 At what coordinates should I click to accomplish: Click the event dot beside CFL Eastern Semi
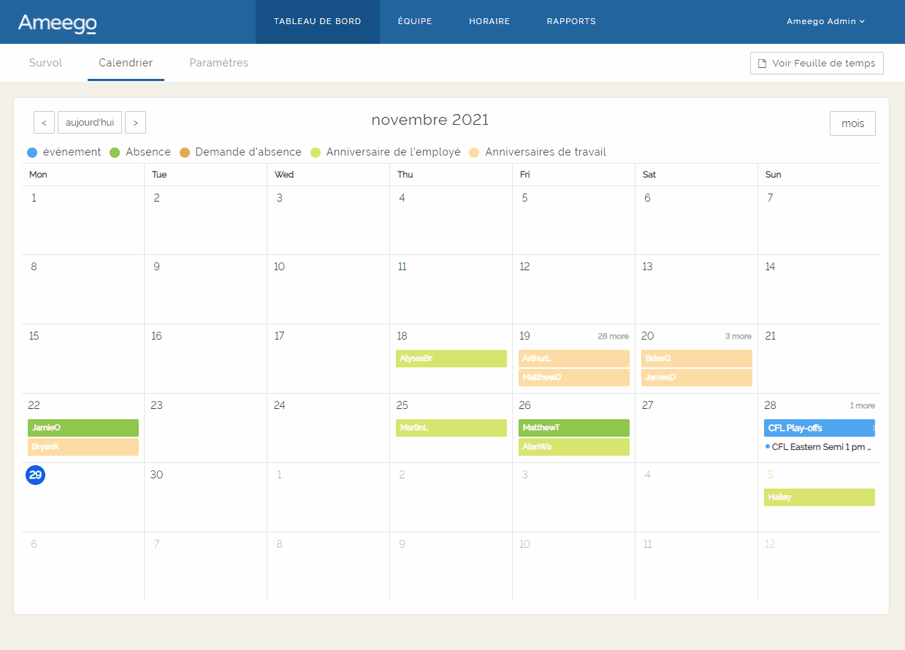coord(766,447)
